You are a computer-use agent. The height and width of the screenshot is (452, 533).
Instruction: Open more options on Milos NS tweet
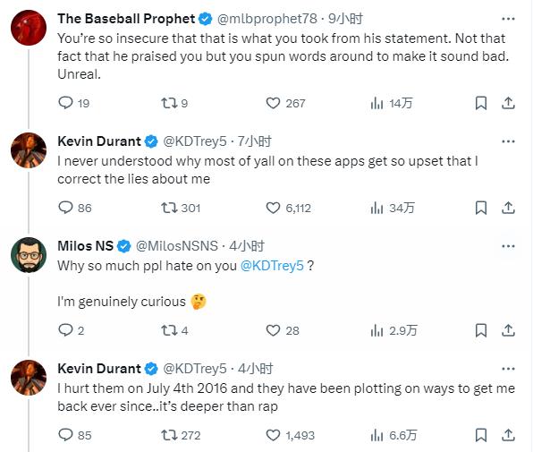(x=508, y=246)
